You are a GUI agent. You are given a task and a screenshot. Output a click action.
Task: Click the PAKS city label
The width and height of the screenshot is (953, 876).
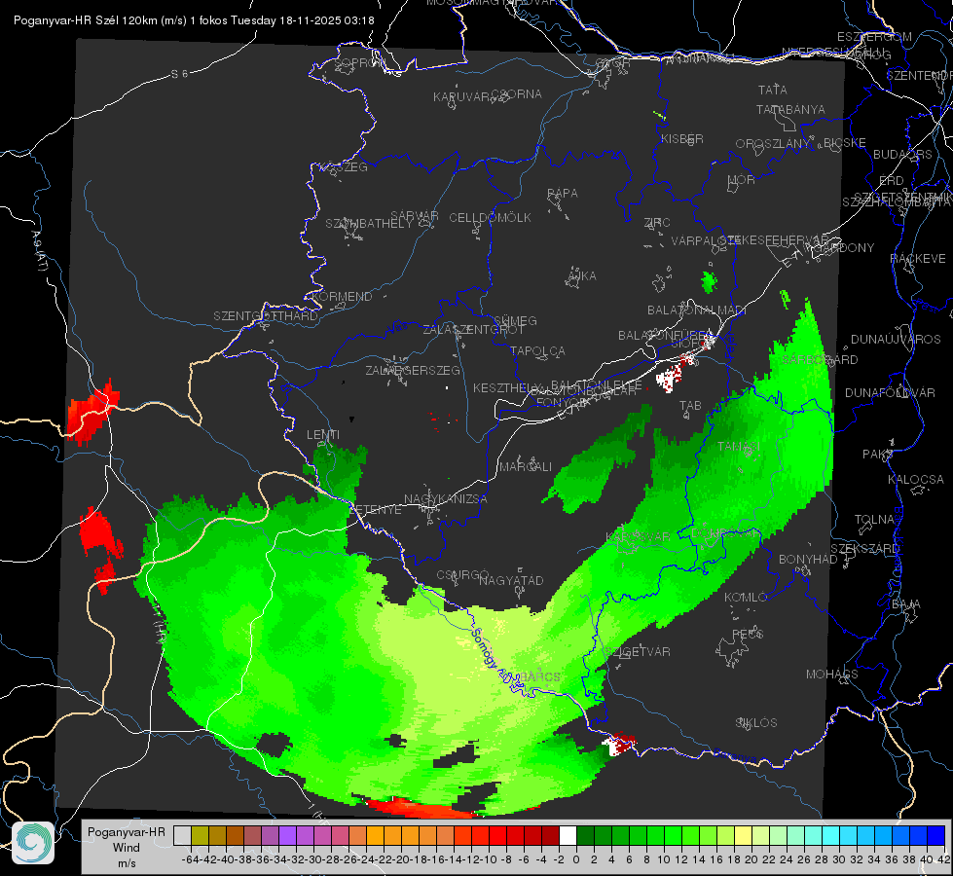pos(878,455)
